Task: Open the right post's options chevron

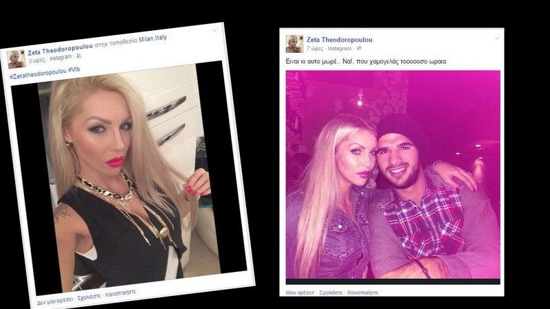Action: pos(496,38)
